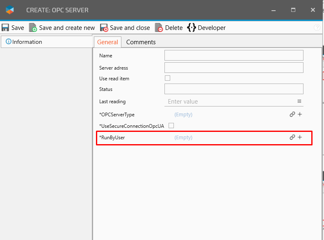Toggle the UseSecureConnectionOpcUA checkbox
The width and height of the screenshot is (324, 240).
pyautogui.click(x=171, y=126)
